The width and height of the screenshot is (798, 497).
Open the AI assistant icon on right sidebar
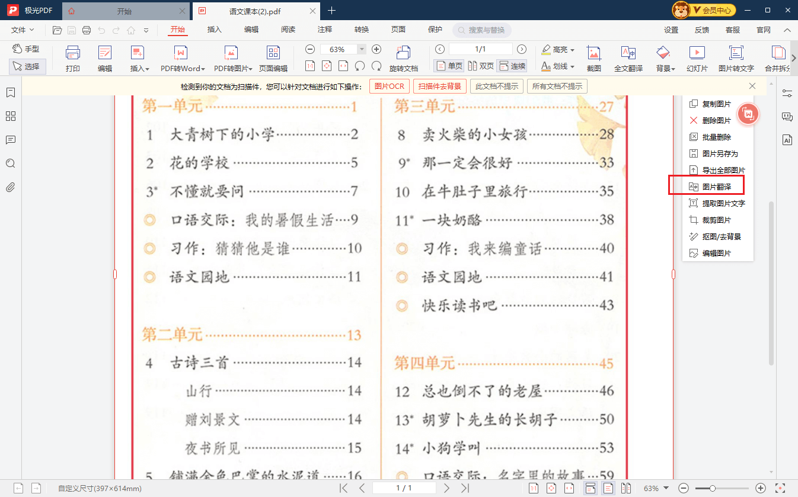click(x=787, y=140)
